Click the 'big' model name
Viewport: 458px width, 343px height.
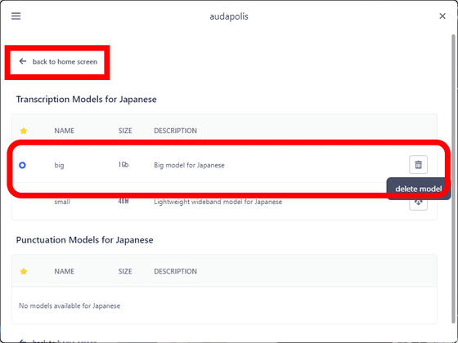[x=59, y=165]
